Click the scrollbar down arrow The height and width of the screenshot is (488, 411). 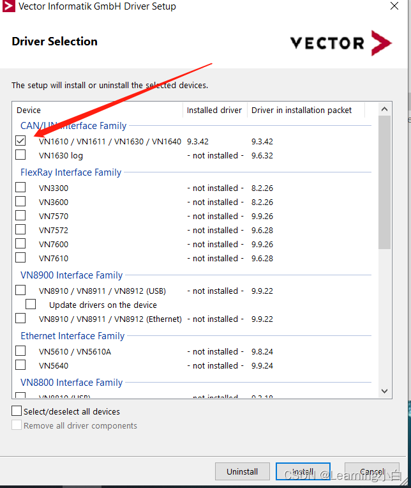click(x=385, y=391)
